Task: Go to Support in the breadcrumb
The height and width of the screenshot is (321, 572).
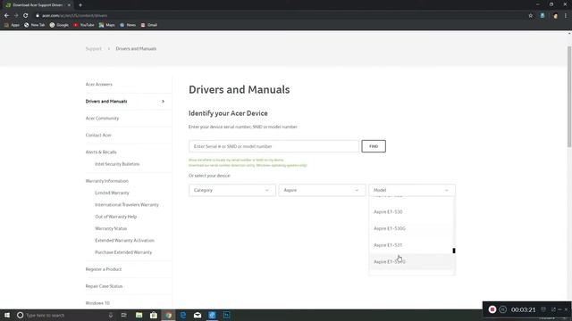Action: click(94, 49)
